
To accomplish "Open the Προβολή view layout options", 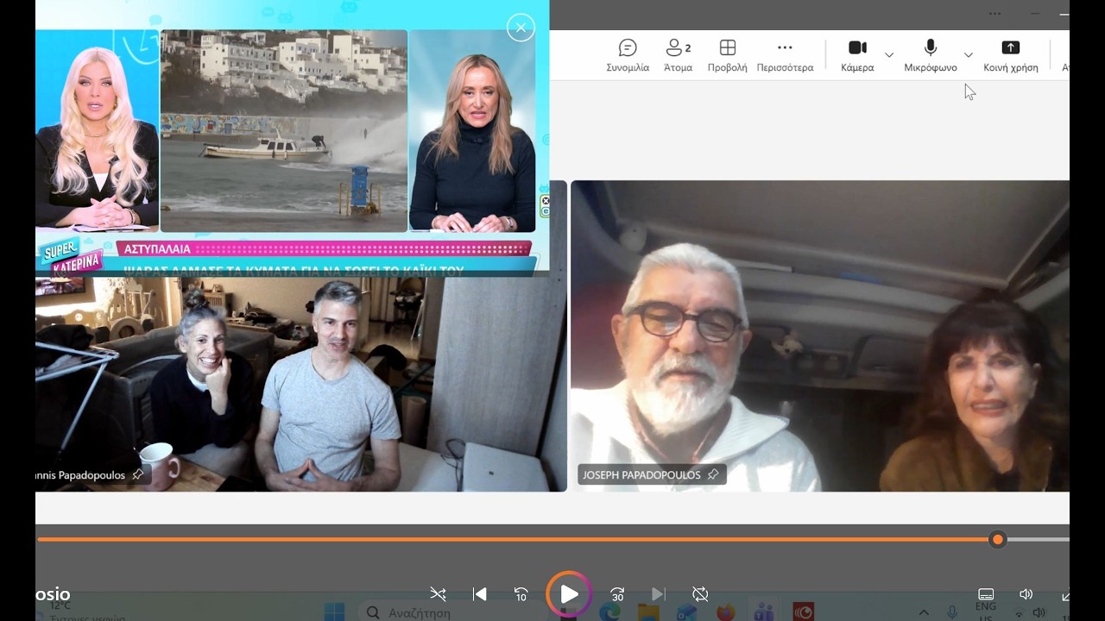I will [x=728, y=55].
